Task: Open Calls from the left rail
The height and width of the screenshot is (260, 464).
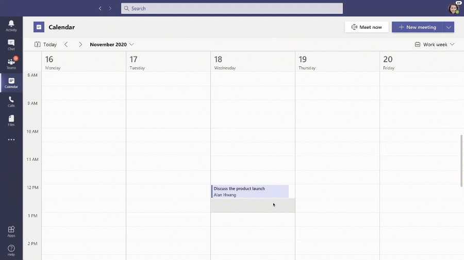Action: (x=11, y=102)
